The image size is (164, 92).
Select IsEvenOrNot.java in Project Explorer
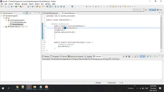18,25
